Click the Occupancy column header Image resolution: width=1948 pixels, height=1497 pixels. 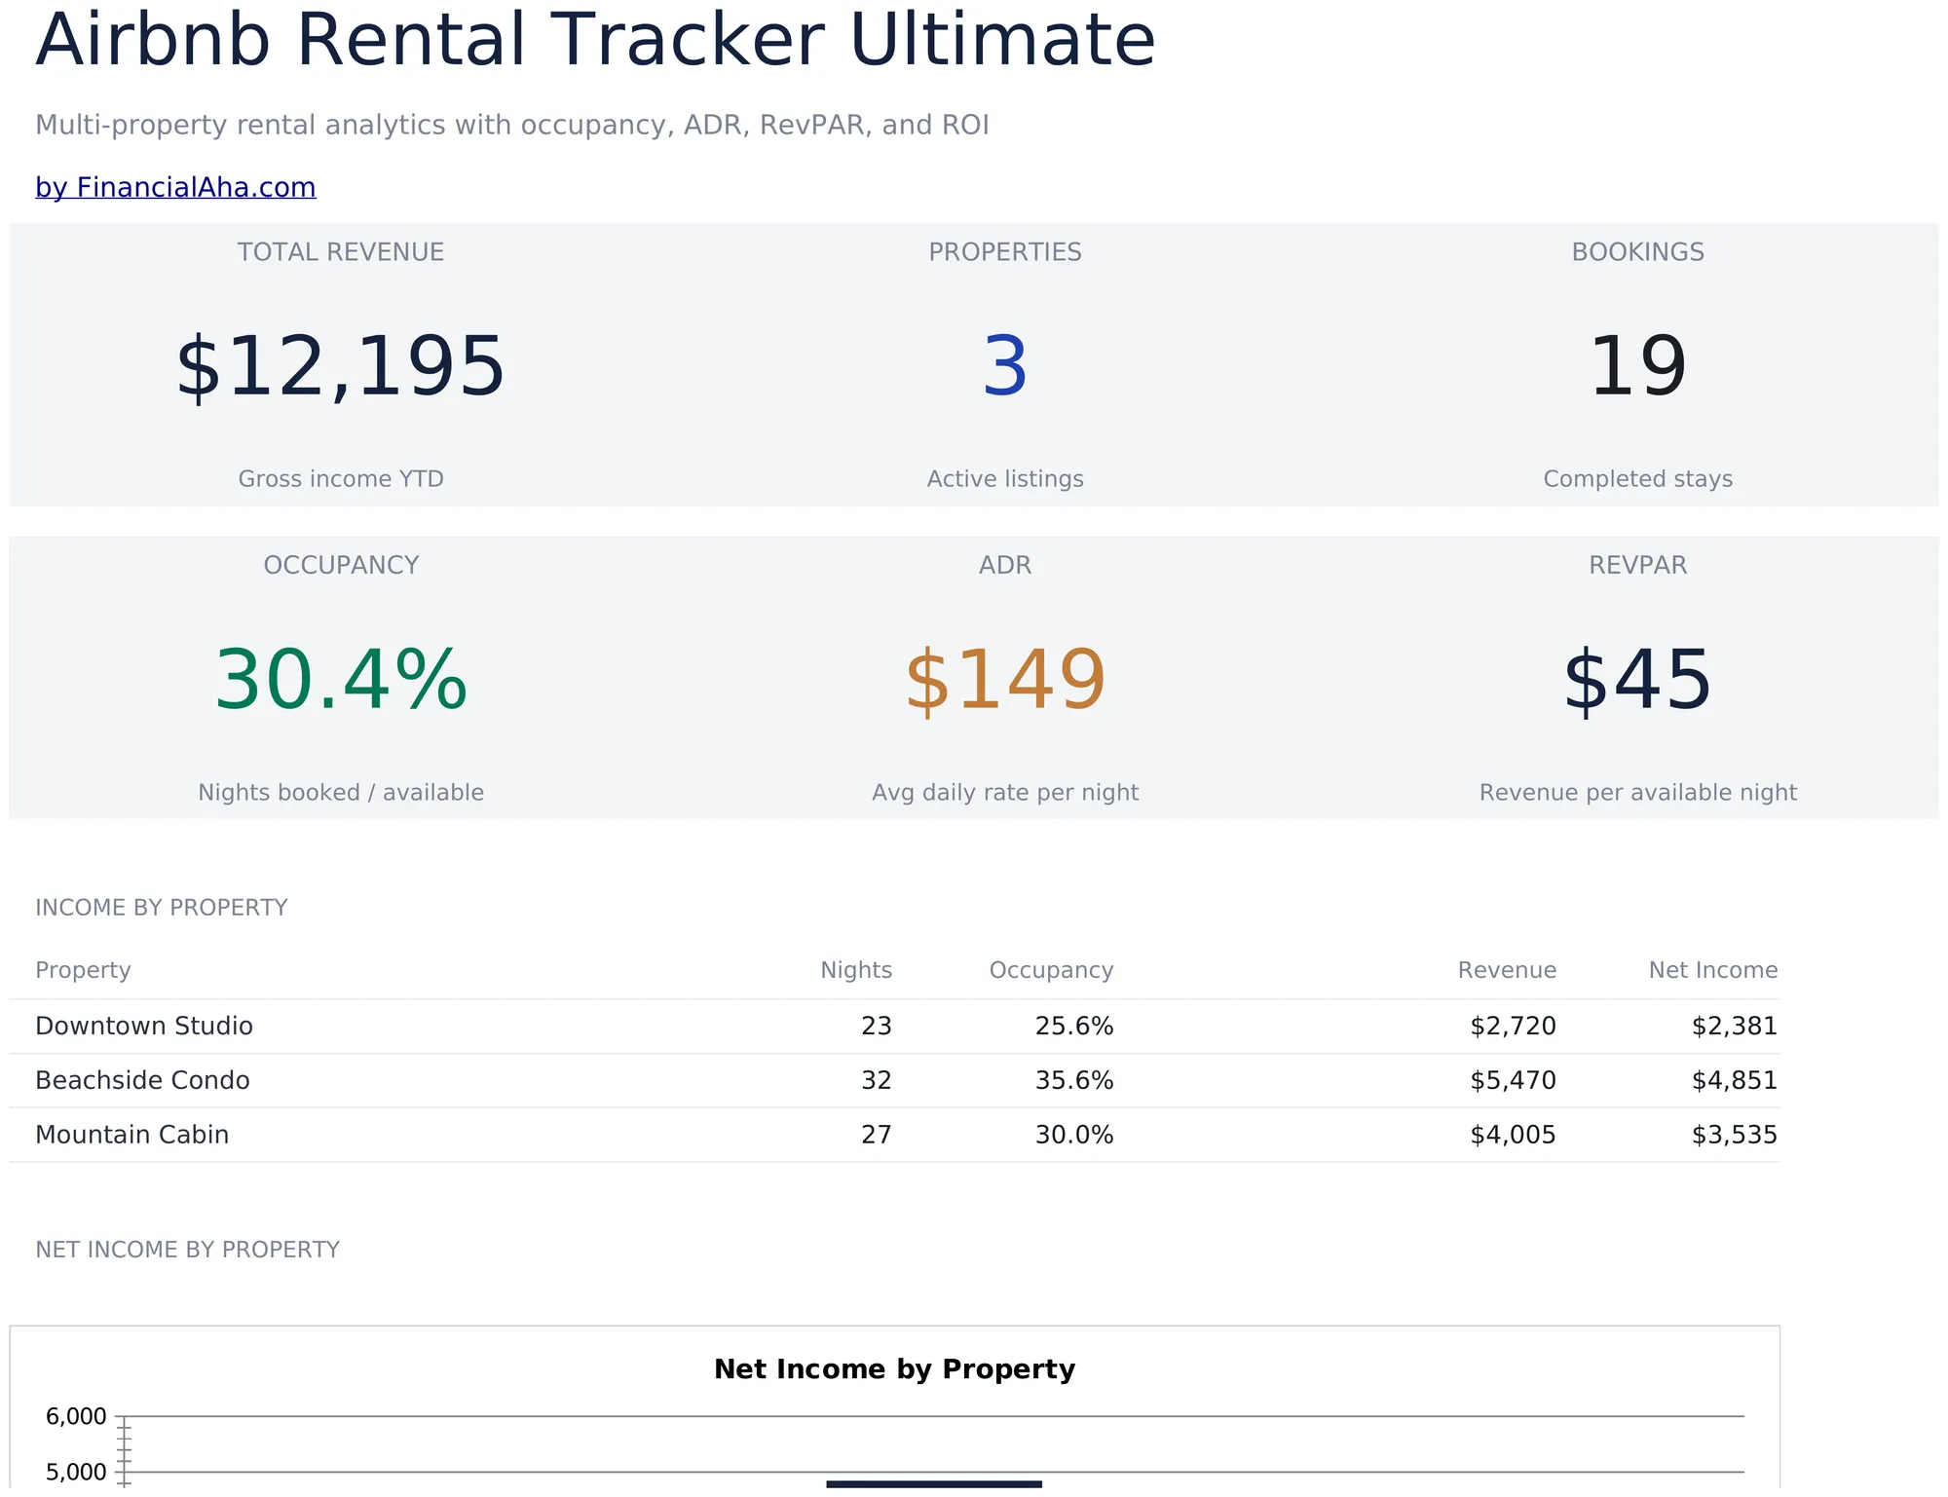pyautogui.click(x=1051, y=970)
